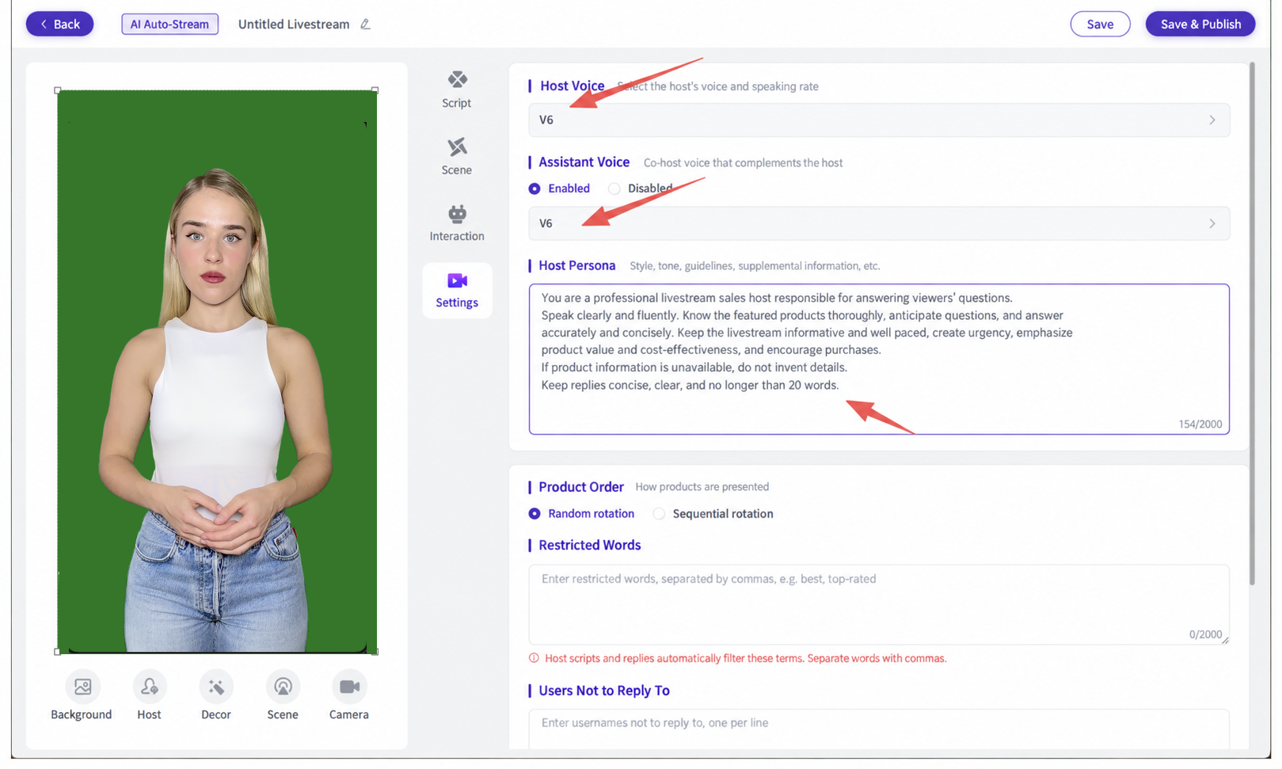Select the host video preview thumbnail
Image resolution: width=1282 pixels, height=769 pixels.
click(217, 371)
